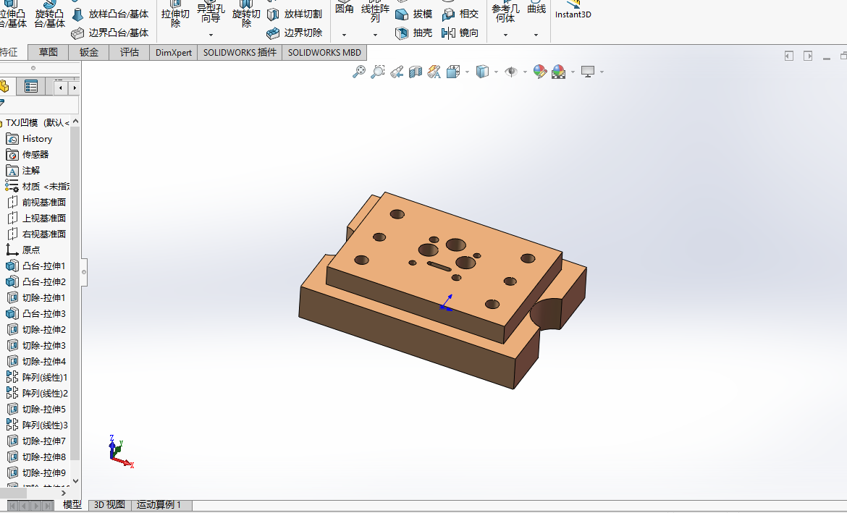Open the Fillet (圆角) dropdown arrow
Viewport: 847px width, 513px height.
click(x=344, y=35)
